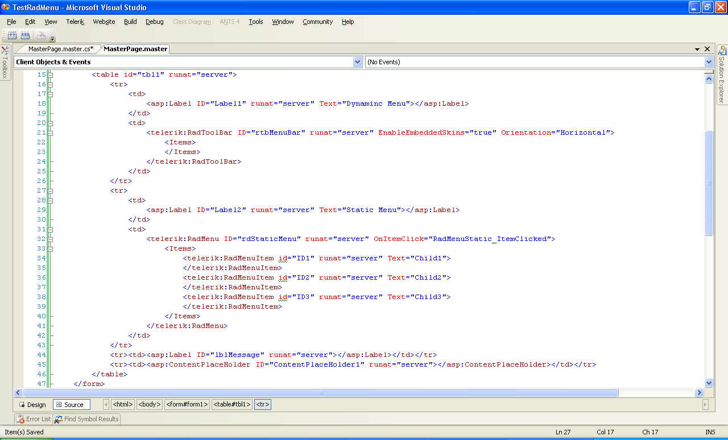
Task: Click "Col 17" in the status bar
Action: point(605,432)
